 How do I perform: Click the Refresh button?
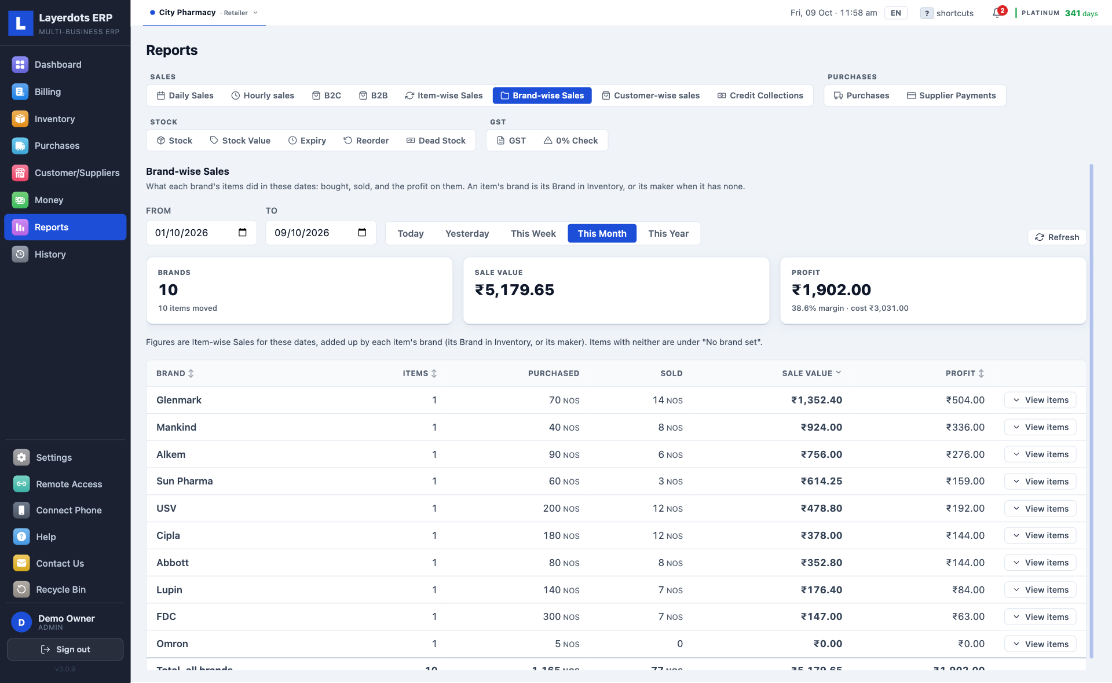click(1057, 237)
